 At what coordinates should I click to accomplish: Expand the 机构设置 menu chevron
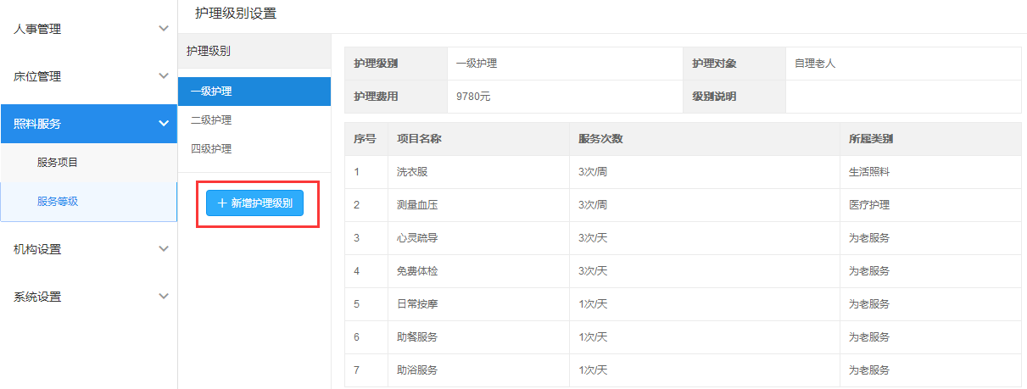164,249
